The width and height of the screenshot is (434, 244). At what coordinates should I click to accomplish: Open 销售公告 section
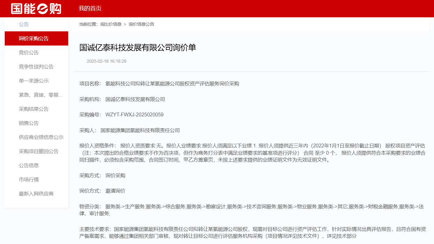pos(29,123)
